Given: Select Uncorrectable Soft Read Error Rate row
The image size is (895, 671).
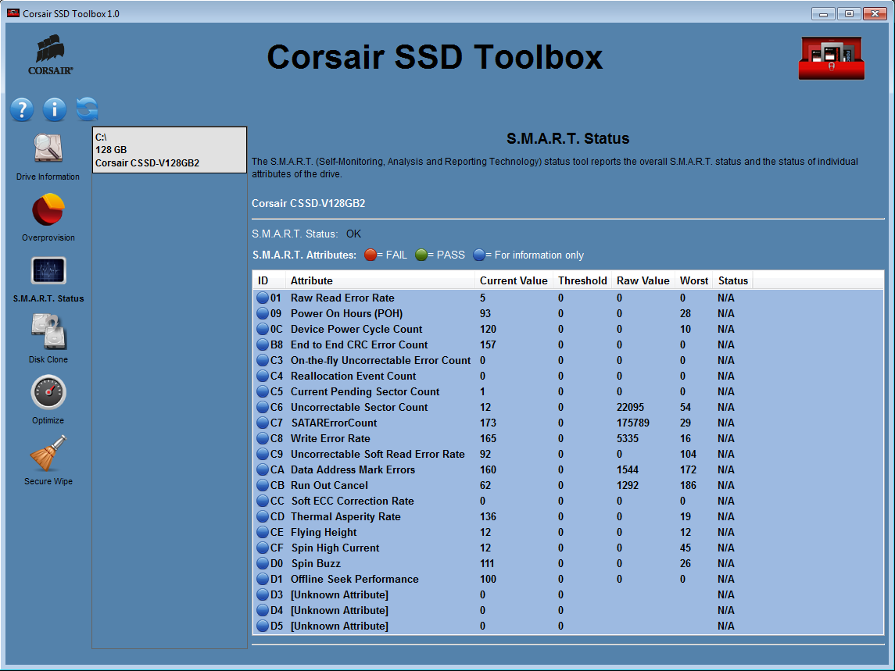Looking at the screenshot, I should 568,454.
